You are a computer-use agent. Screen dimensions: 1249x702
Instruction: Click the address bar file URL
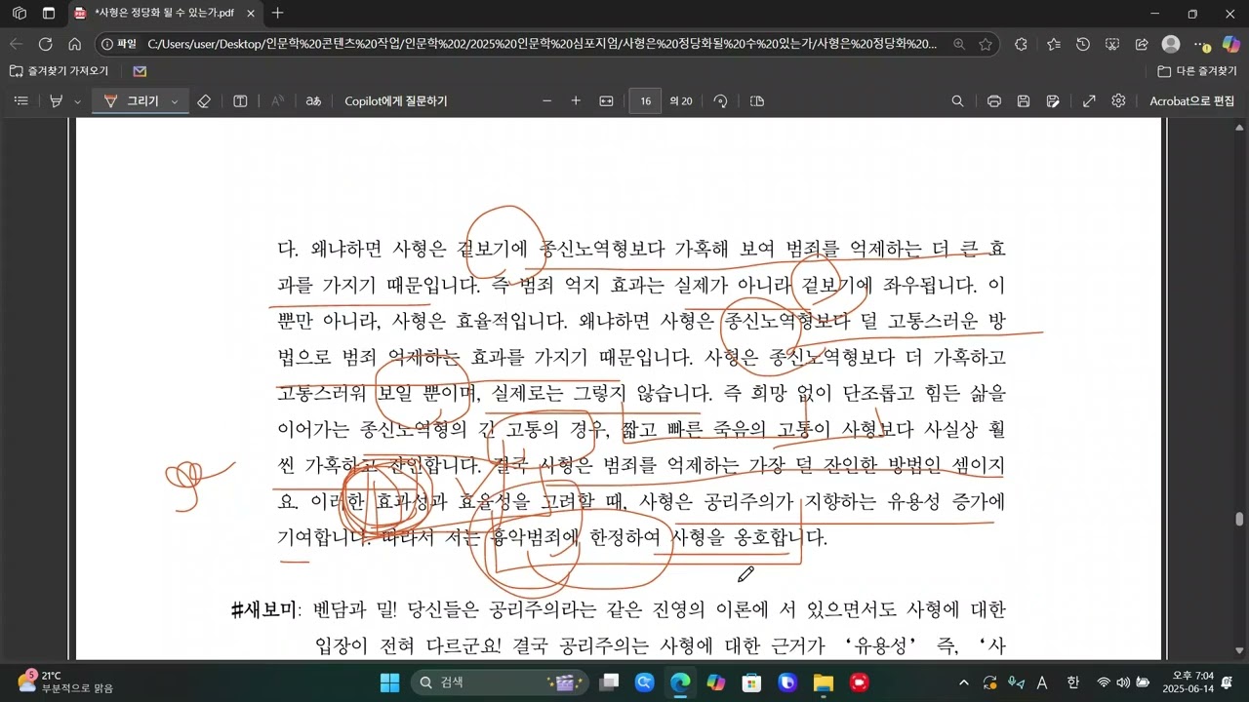point(543,44)
